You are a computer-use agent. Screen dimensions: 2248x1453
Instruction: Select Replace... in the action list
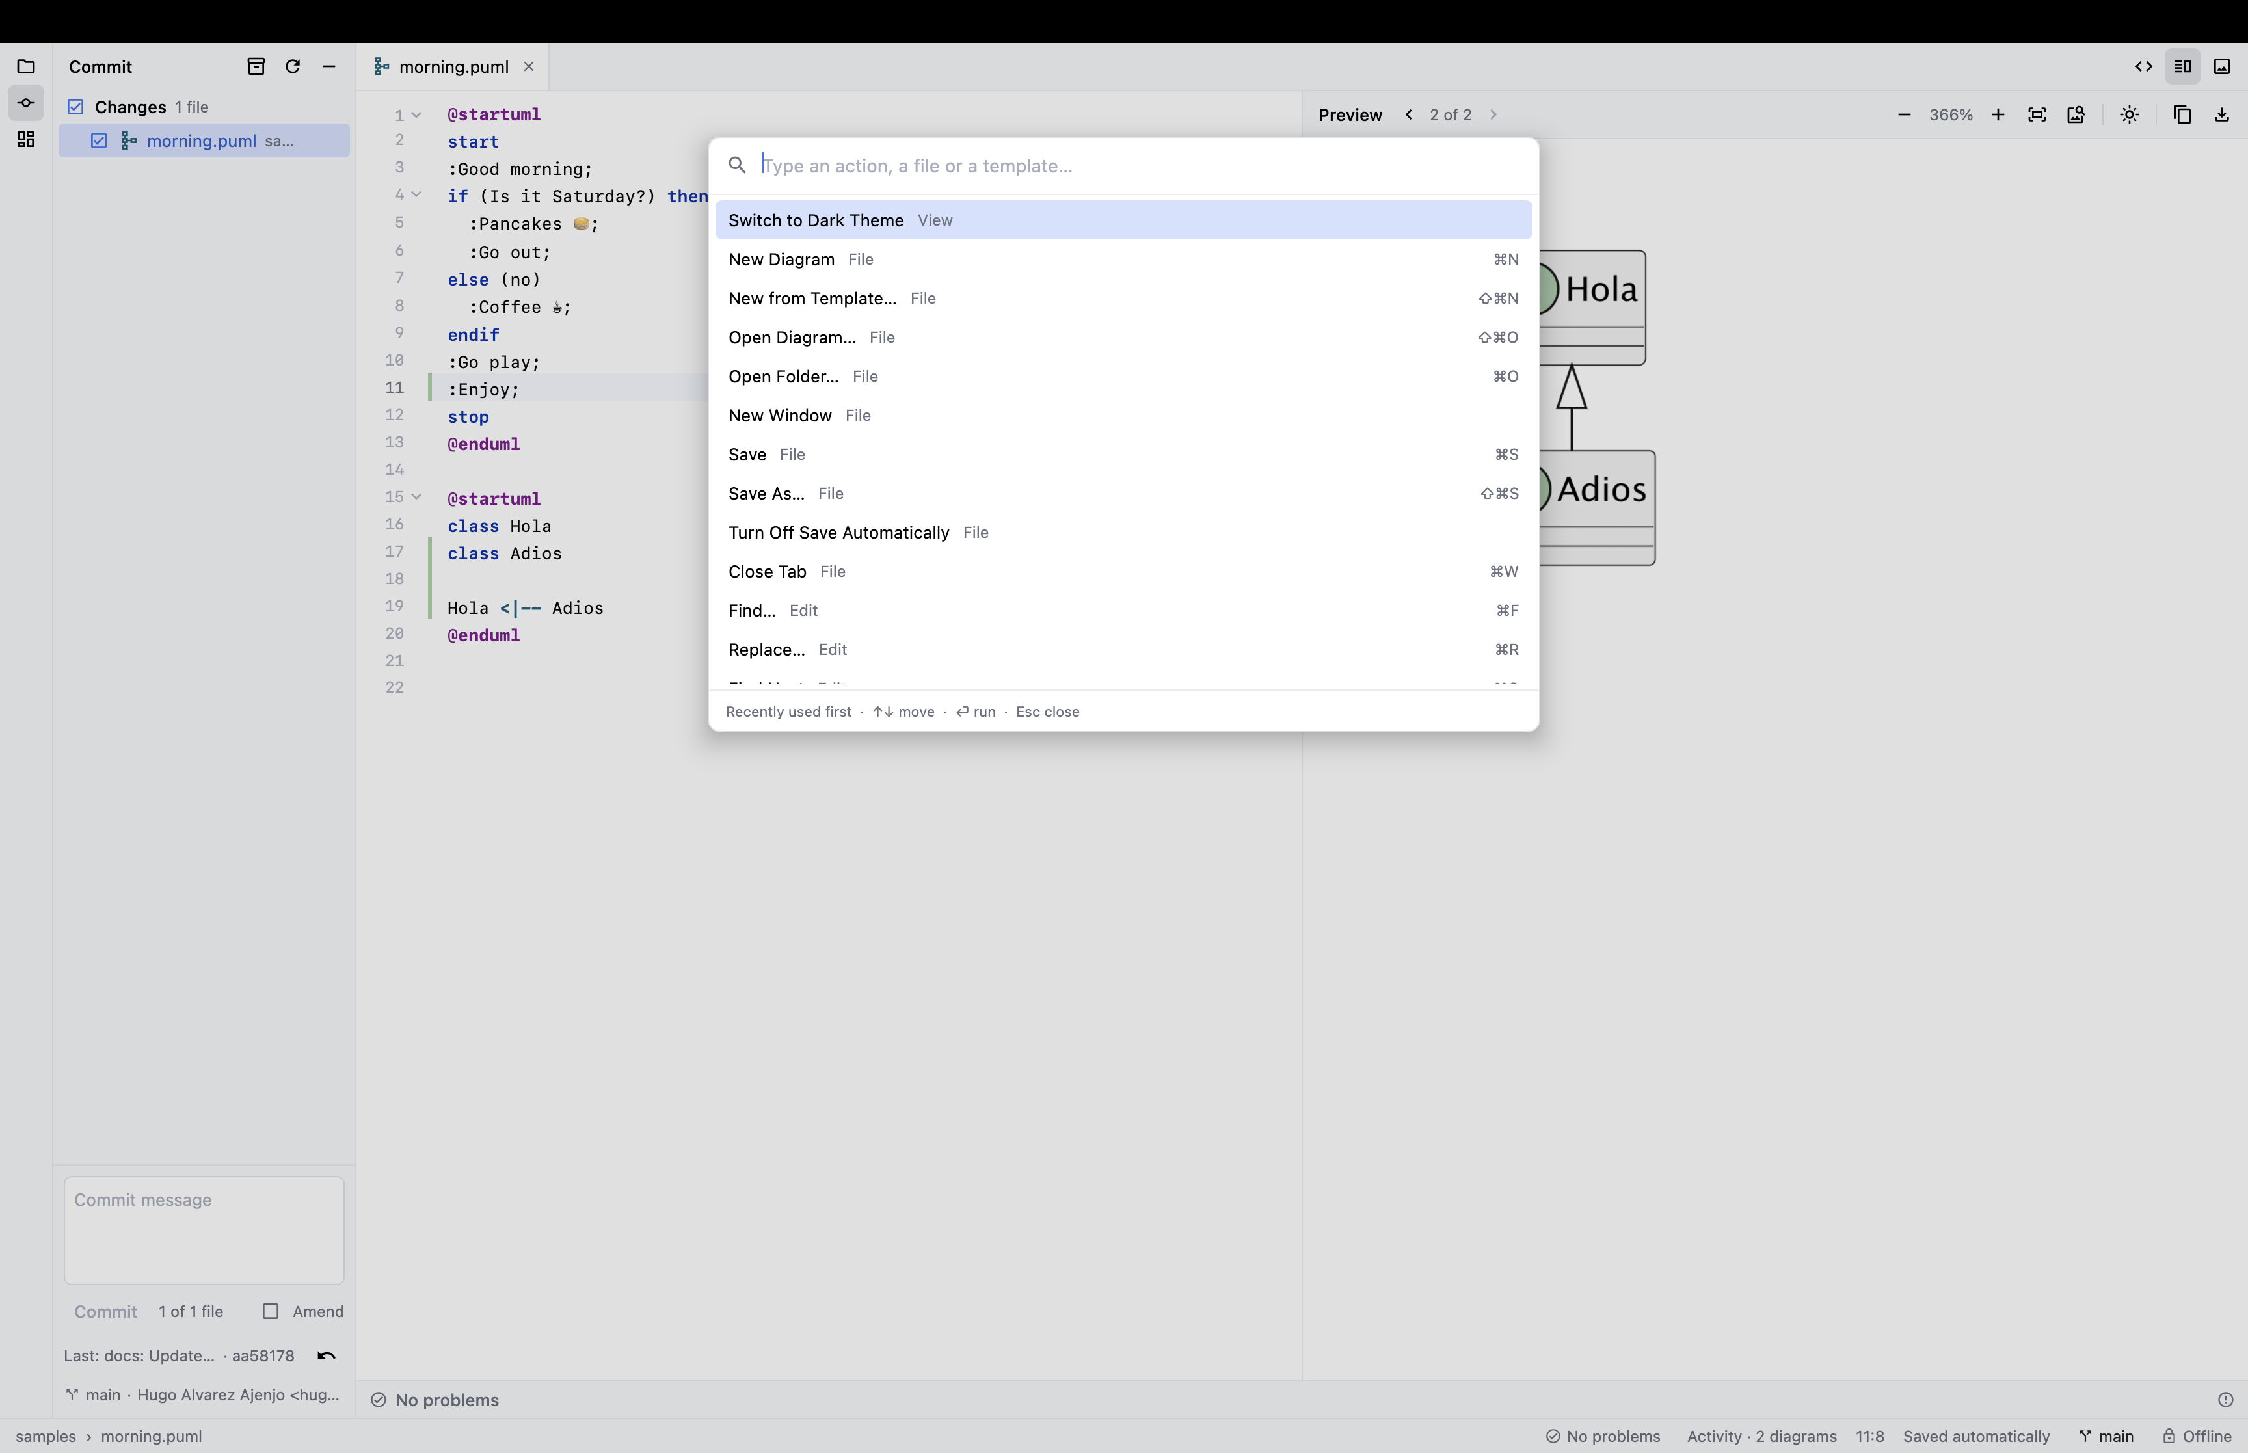point(1123,649)
